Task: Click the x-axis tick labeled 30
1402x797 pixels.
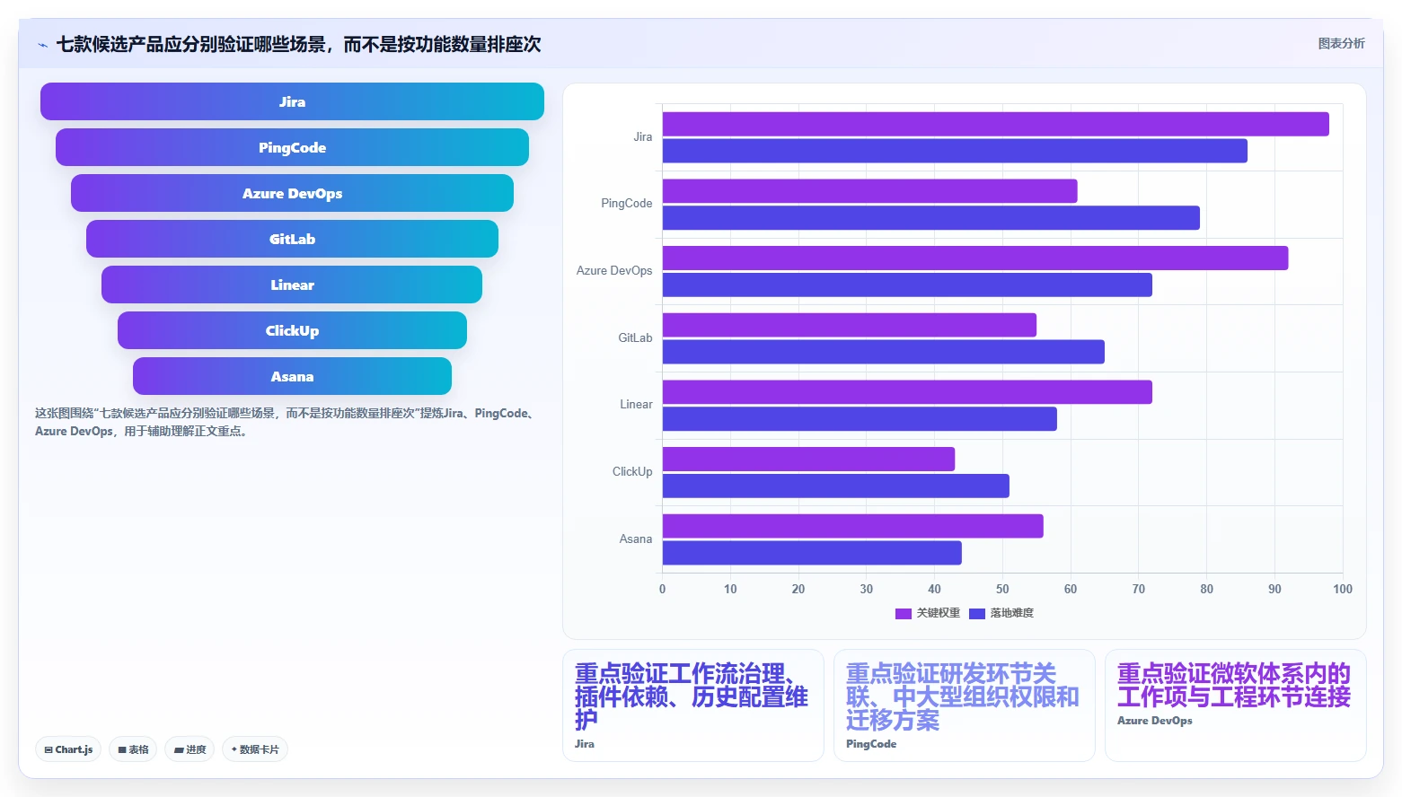Action: (x=867, y=590)
